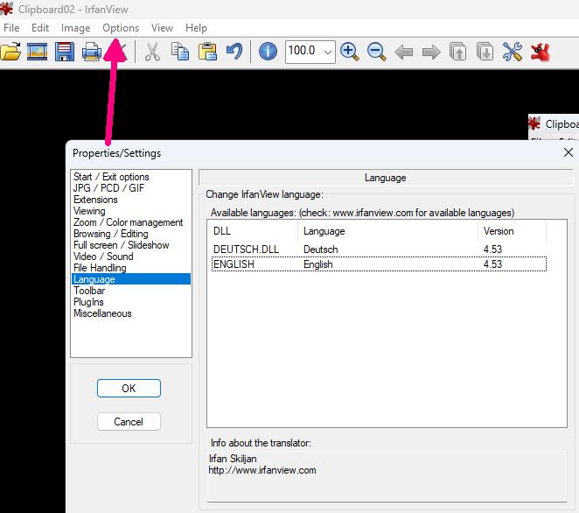The width and height of the screenshot is (579, 513).
Task: Click the Cut scissors icon
Action: (152, 52)
